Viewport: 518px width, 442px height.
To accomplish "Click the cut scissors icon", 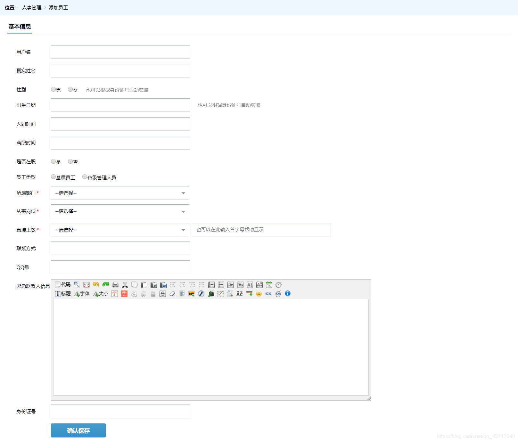I will (x=125, y=285).
